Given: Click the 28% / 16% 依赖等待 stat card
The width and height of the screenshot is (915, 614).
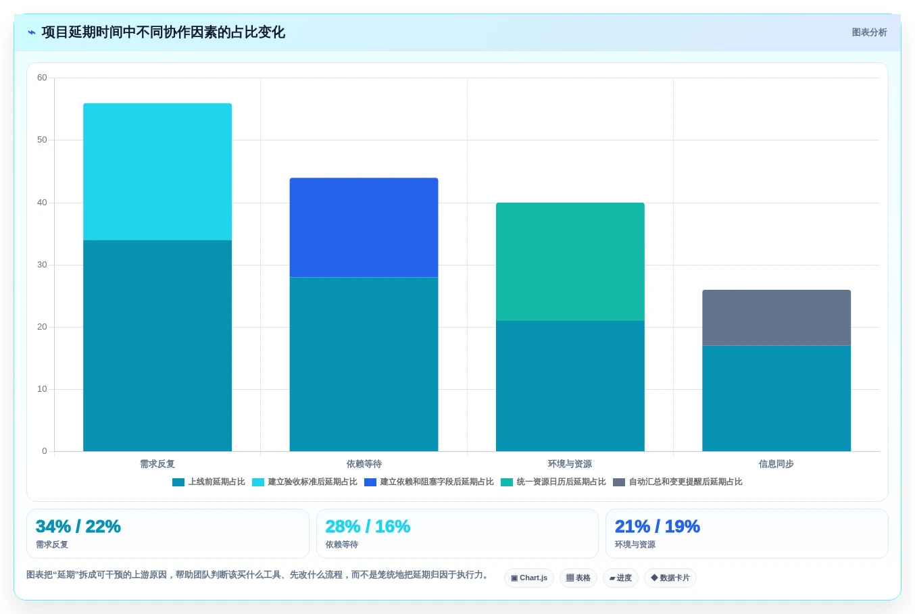Looking at the screenshot, I should pyautogui.click(x=457, y=534).
